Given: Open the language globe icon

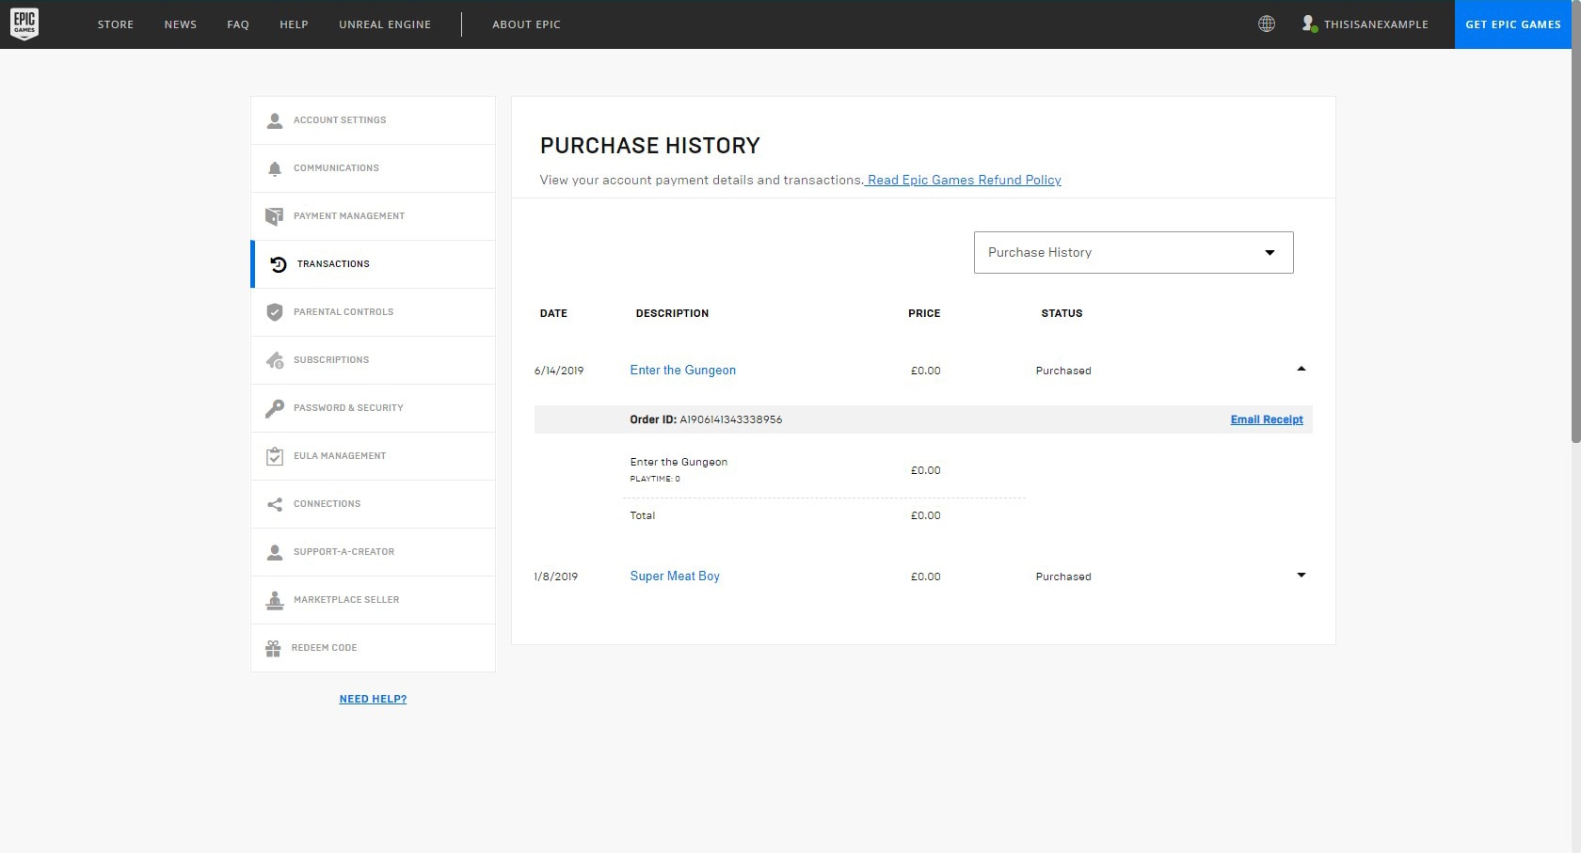Looking at the screenshot, I should [1267, 24].
